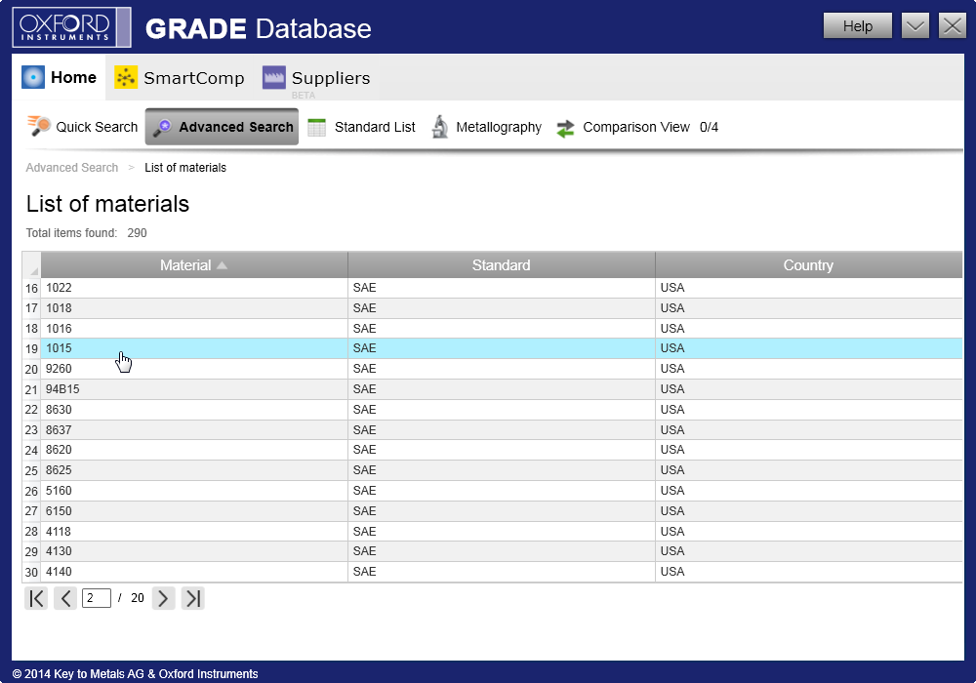Switch to the SmartComp tab
Screen dimensions: 976x683
180,77
